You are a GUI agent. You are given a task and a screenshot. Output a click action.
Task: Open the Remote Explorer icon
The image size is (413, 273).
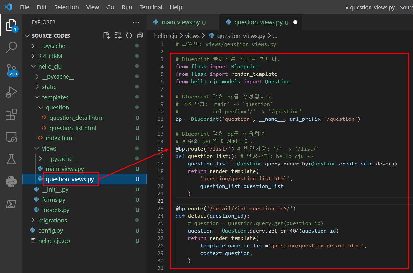[x=11, y=137]
